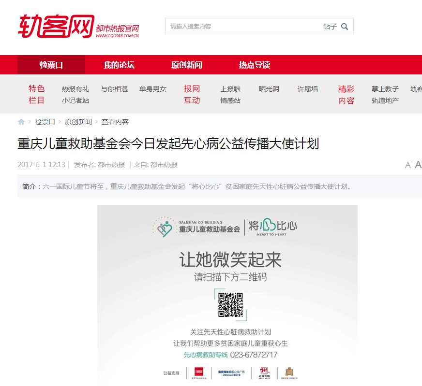Image resolution: width=422 pixels, height=386 pixels.
Task: Open 许愿墙 link
Action: (x=308, y=89)
